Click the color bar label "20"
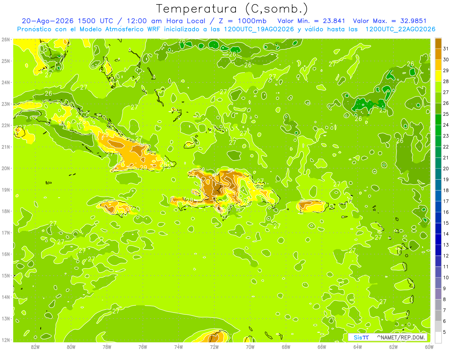Viewport: 456px width, 352px height. (x=446, y=169)
